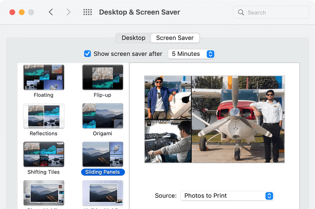Minimize the window with the yellow button
This screenshot has height=209, width=315.
tap(22, 12)
